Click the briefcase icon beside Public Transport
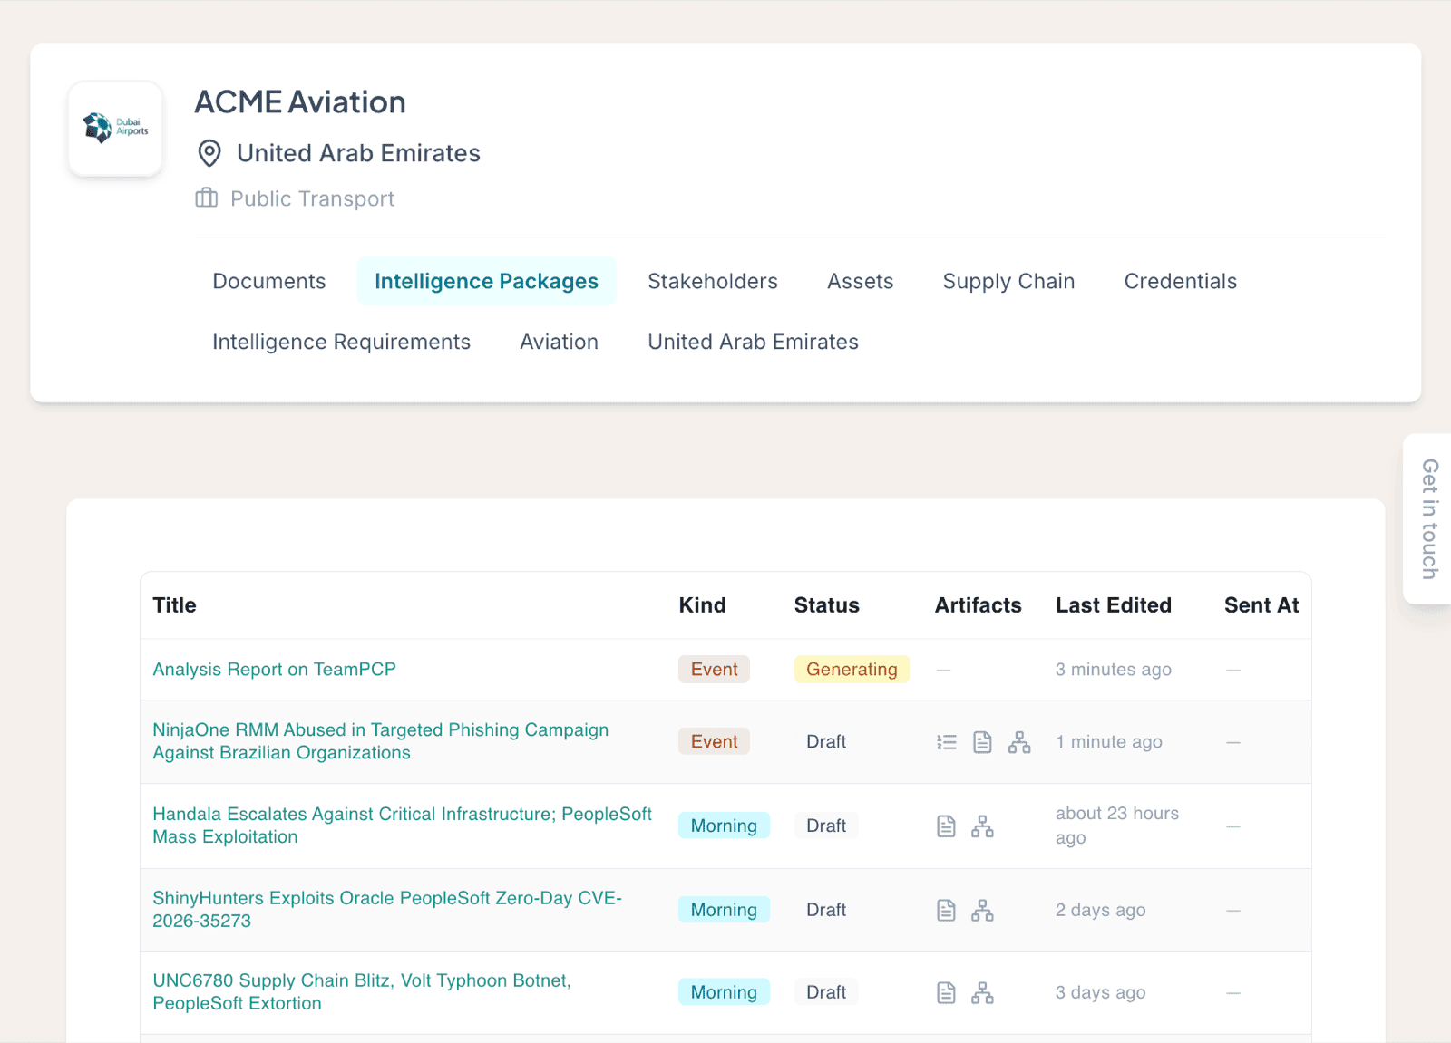 point(207,198)
